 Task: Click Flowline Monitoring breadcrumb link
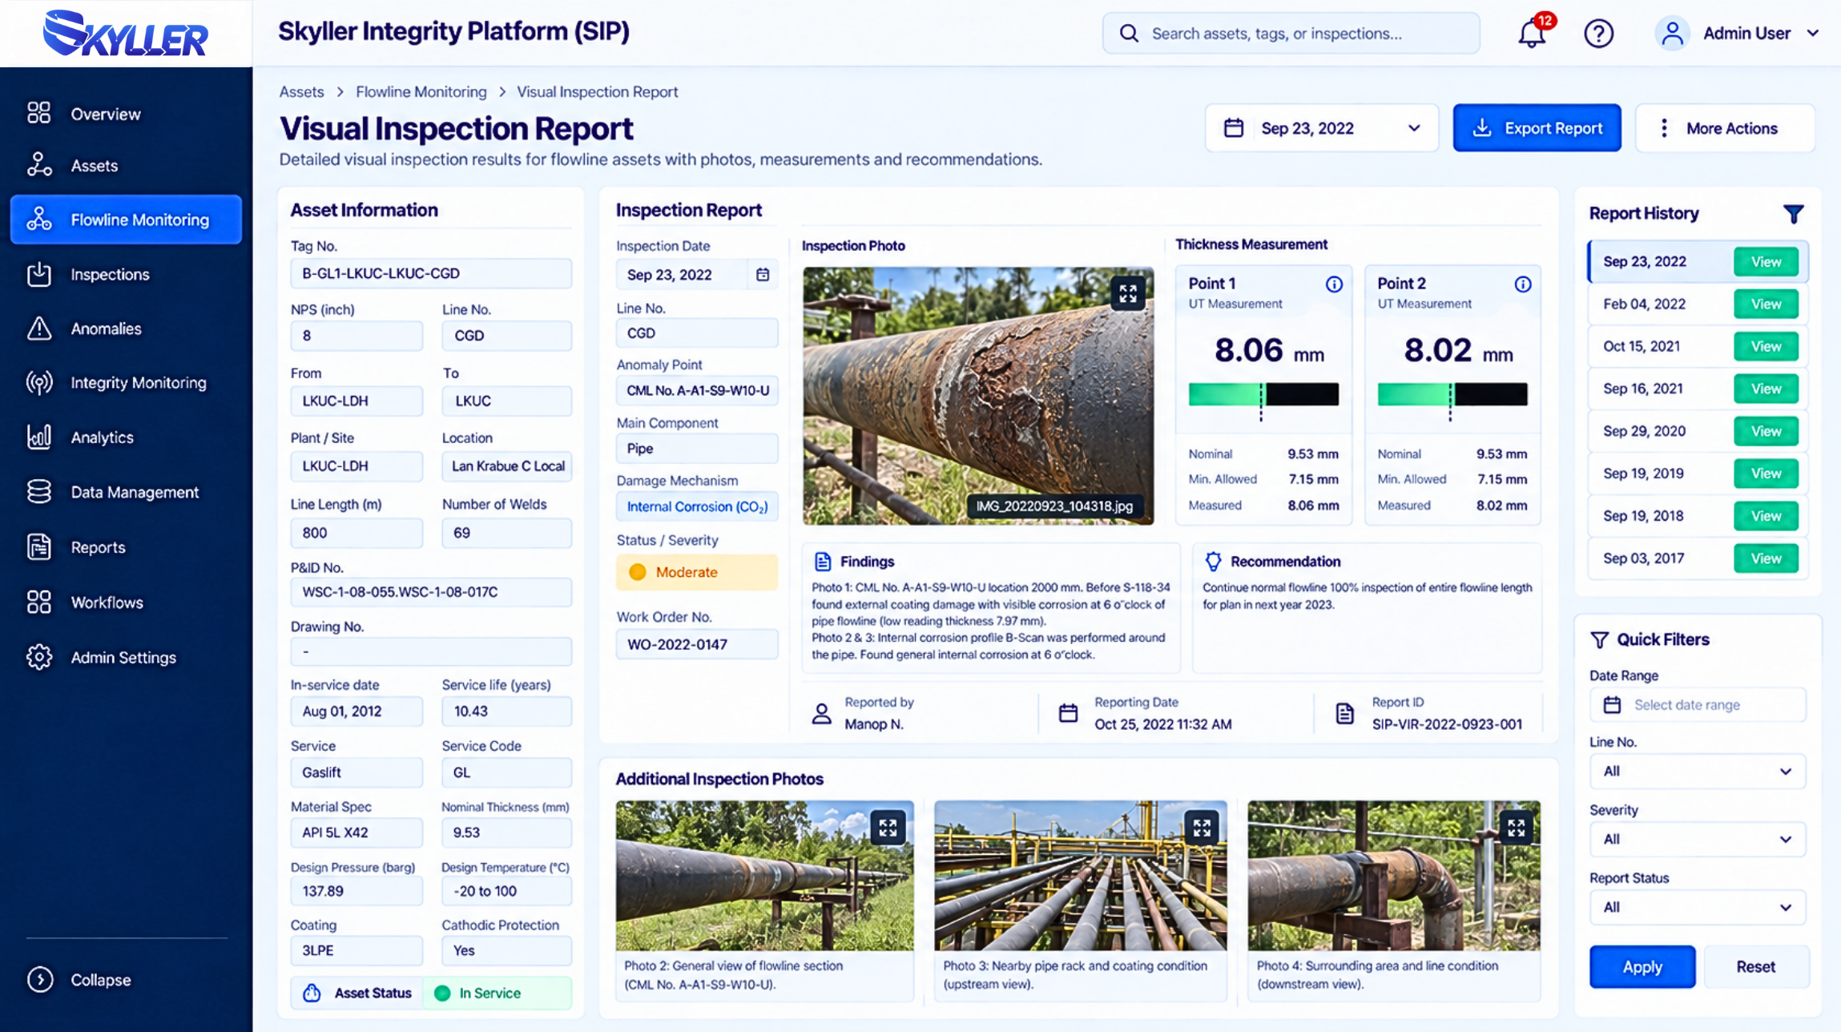click(421, 92)
